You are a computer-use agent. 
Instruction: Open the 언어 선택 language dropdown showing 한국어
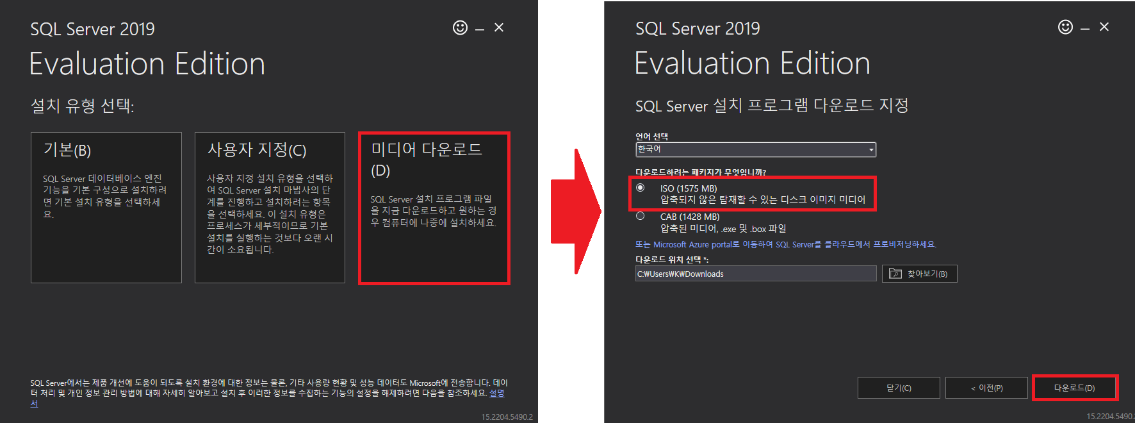pos(756,149)
